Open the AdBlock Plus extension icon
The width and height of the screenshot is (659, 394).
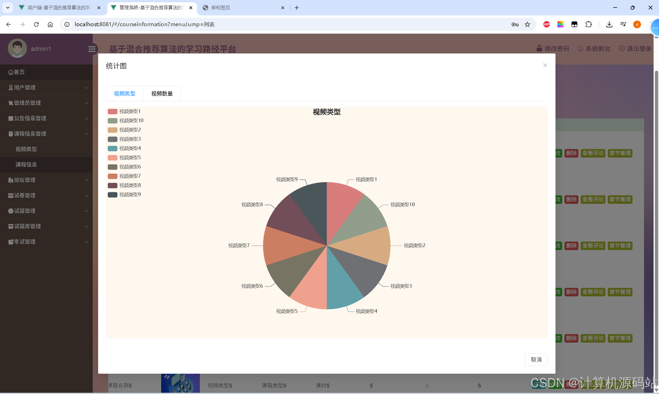point(546,24)
